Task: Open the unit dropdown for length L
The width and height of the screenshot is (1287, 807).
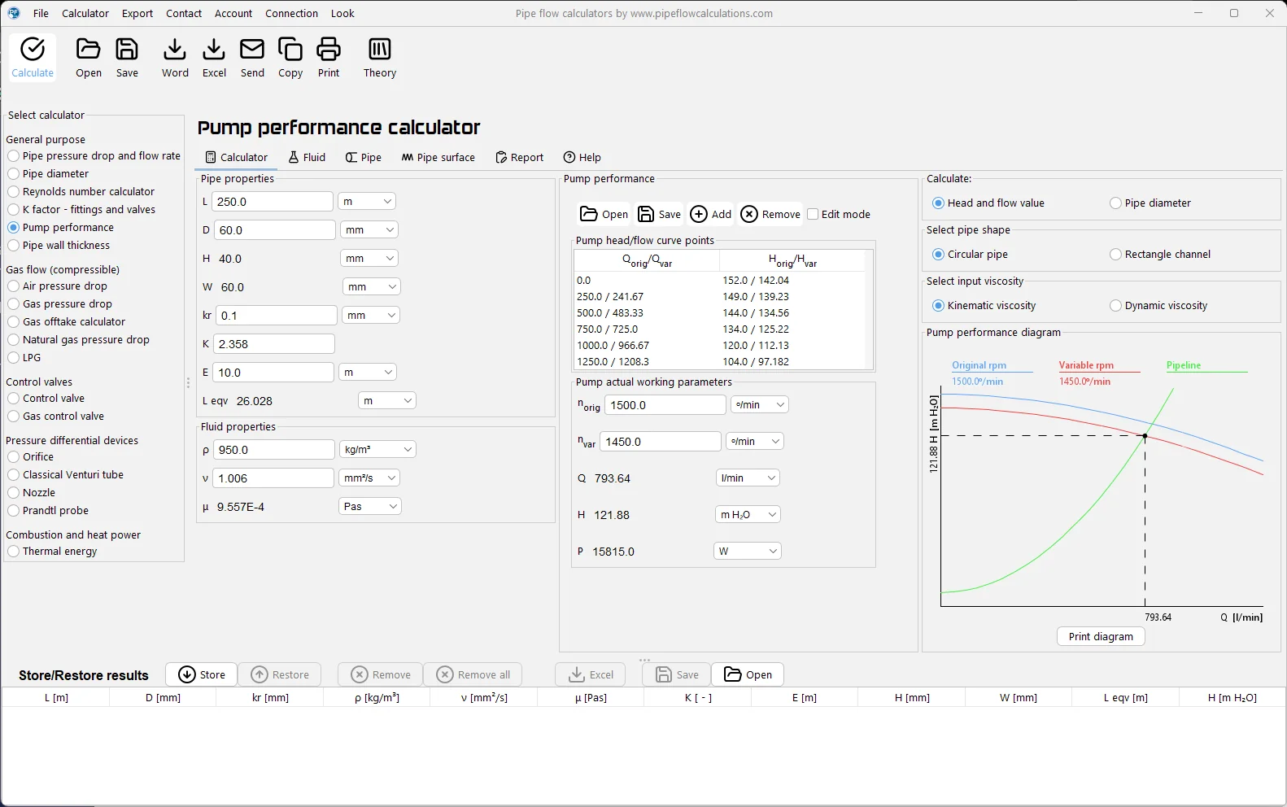Action: click(367, 201)
